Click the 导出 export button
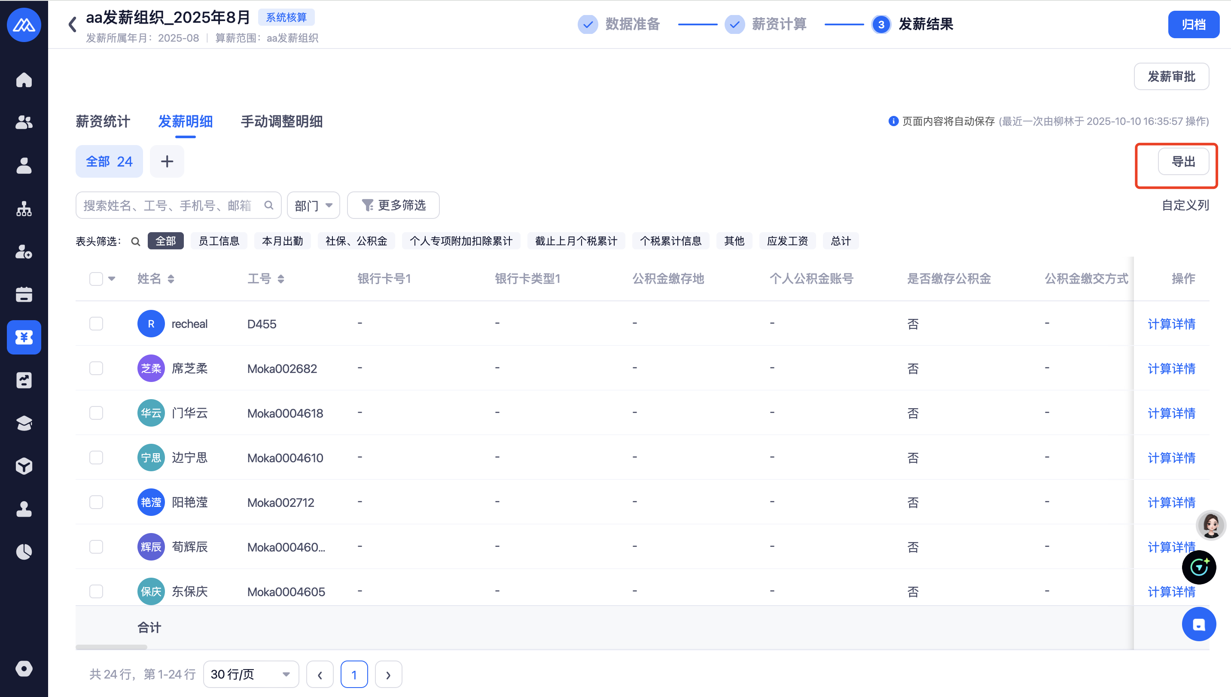The height and width of the screenshot is (697, 1231). [1183, 162]
